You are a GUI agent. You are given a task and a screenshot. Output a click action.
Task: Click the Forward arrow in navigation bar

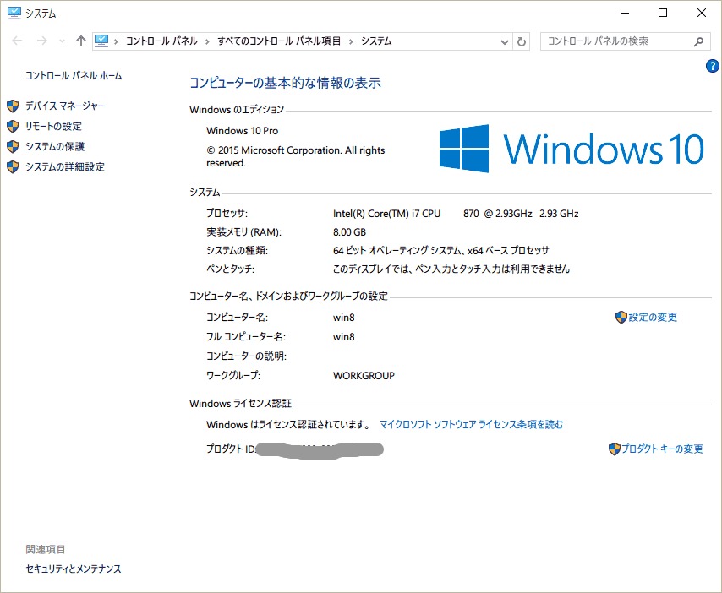[x=41, y=41]
